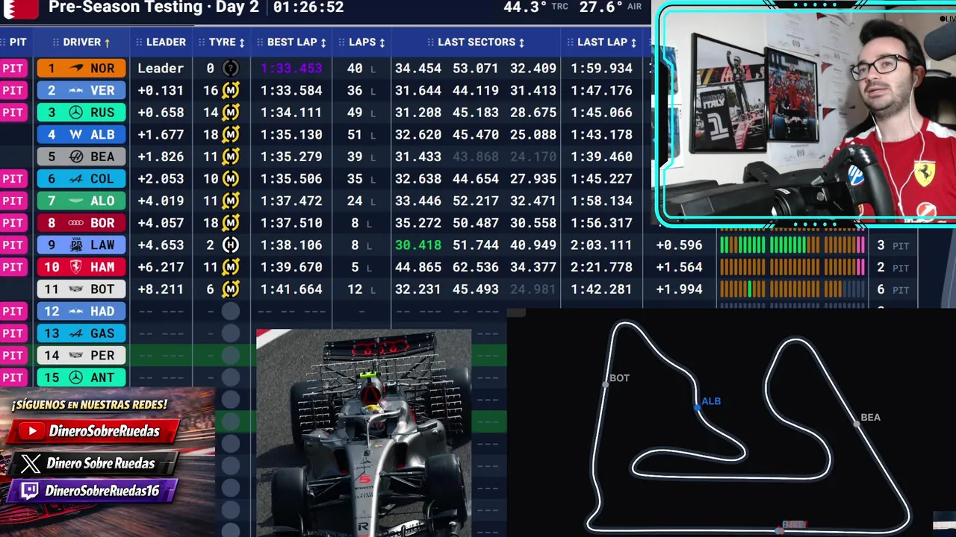Click the BEA marker on the track map
956x537 pixels.
point(857,424)
